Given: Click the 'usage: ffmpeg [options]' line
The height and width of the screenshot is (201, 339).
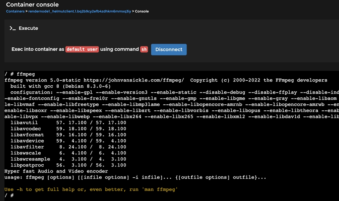Looking at the screenshot, I should [x=135, y=177].
